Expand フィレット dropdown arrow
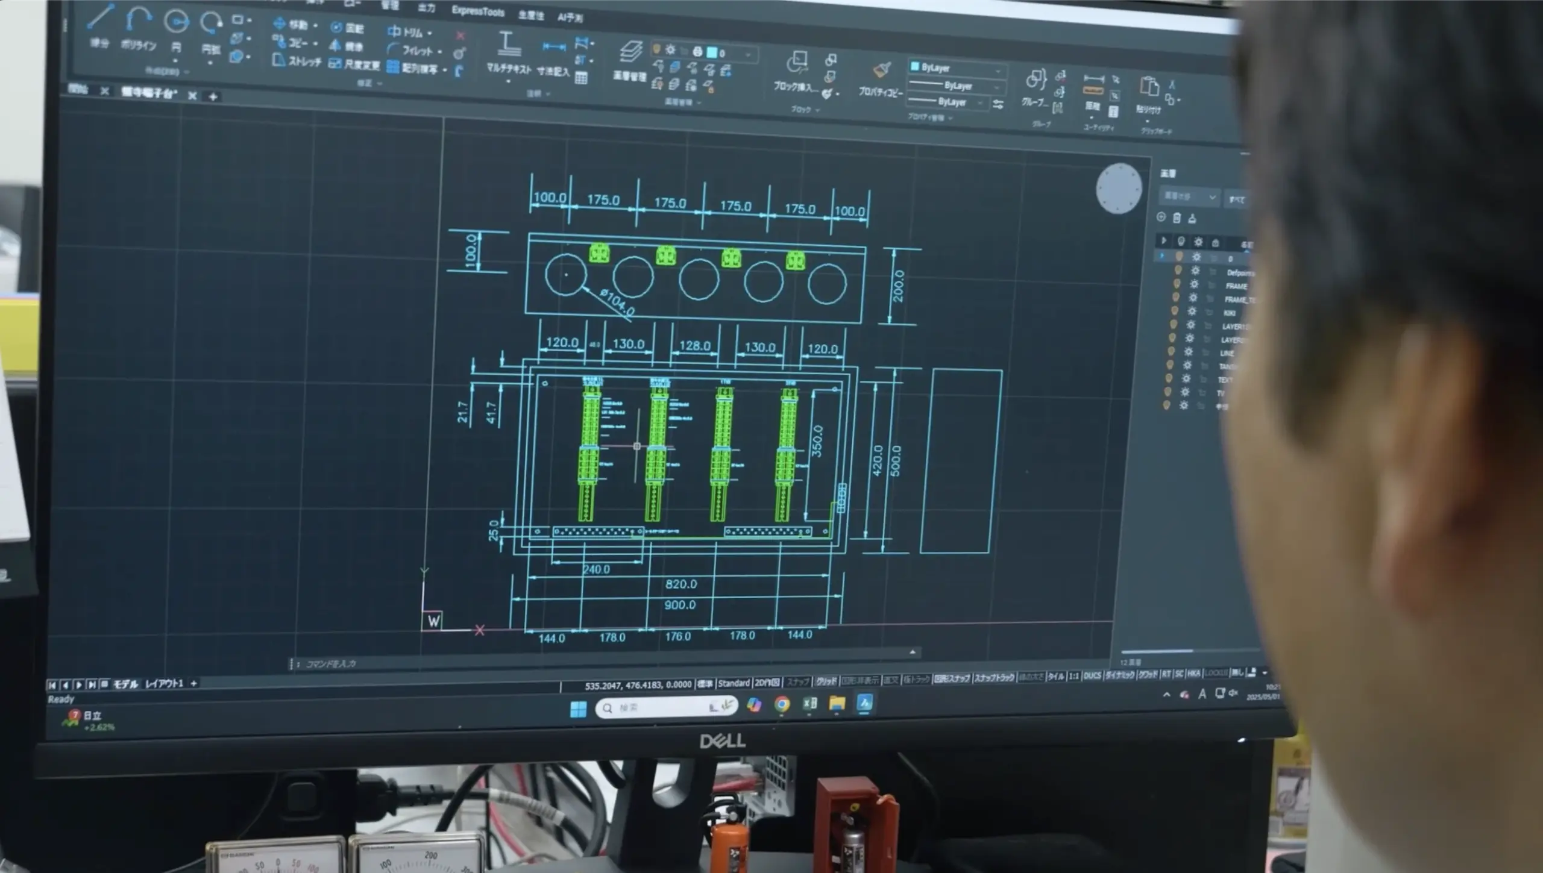The image size is (1543, 873). (x=439, y=52)
